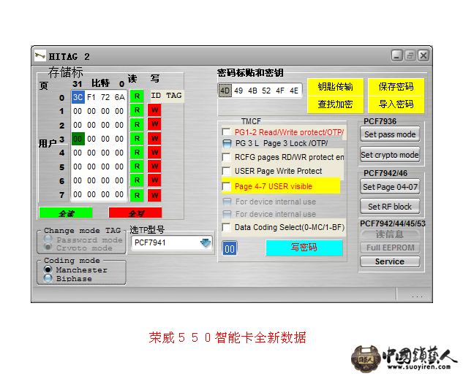Click the yellow 钥匙传输 button
The image size is (463, 379).
click(x=335, y=87)
